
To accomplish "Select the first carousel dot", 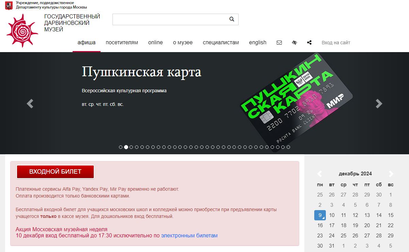I will [121, 147].
